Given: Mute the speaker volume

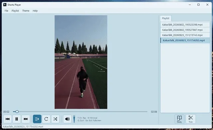Looking at the screenshot, I should (67, 119).
